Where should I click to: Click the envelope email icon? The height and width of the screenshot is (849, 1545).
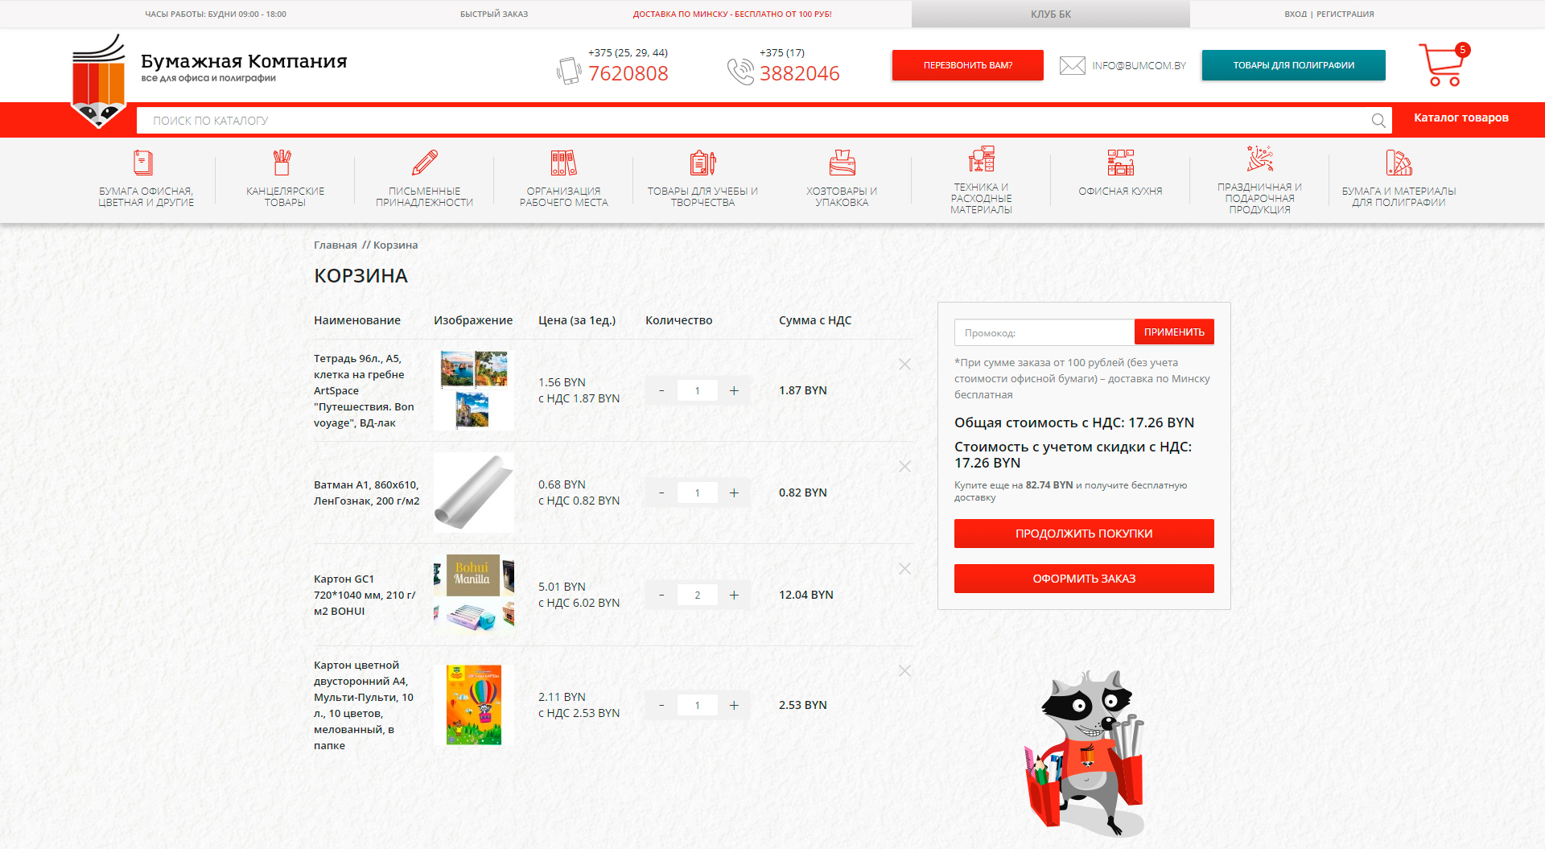(1072, 66)
